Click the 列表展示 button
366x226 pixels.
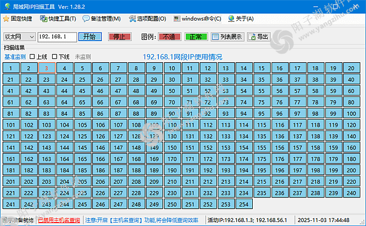[228, 37]
